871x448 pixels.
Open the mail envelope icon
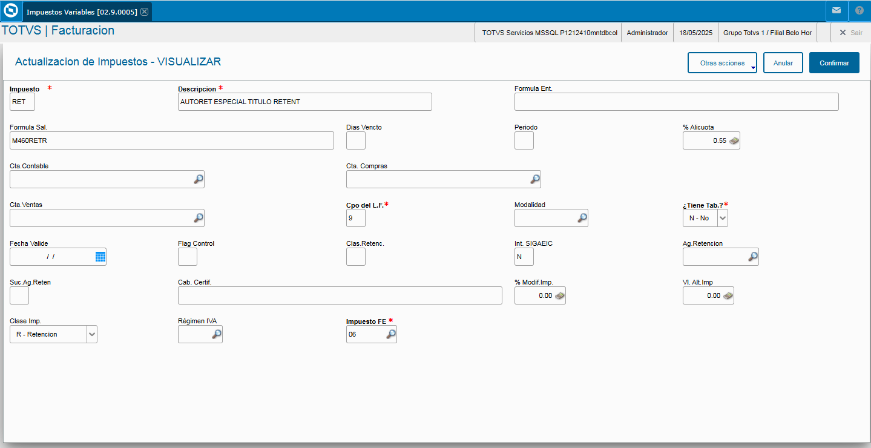[836, 11]
